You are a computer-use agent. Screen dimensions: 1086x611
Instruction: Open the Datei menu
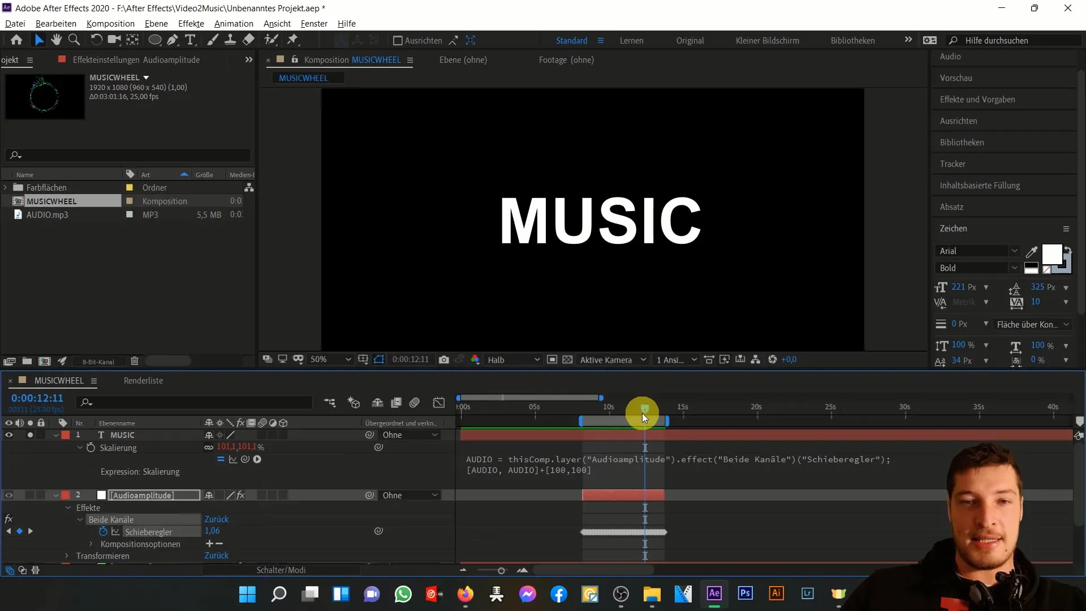coord(15,24)
